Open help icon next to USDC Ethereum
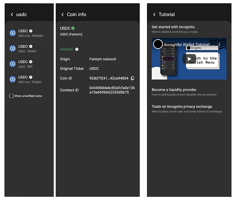 pyautogui.click(x=31, y=31)
